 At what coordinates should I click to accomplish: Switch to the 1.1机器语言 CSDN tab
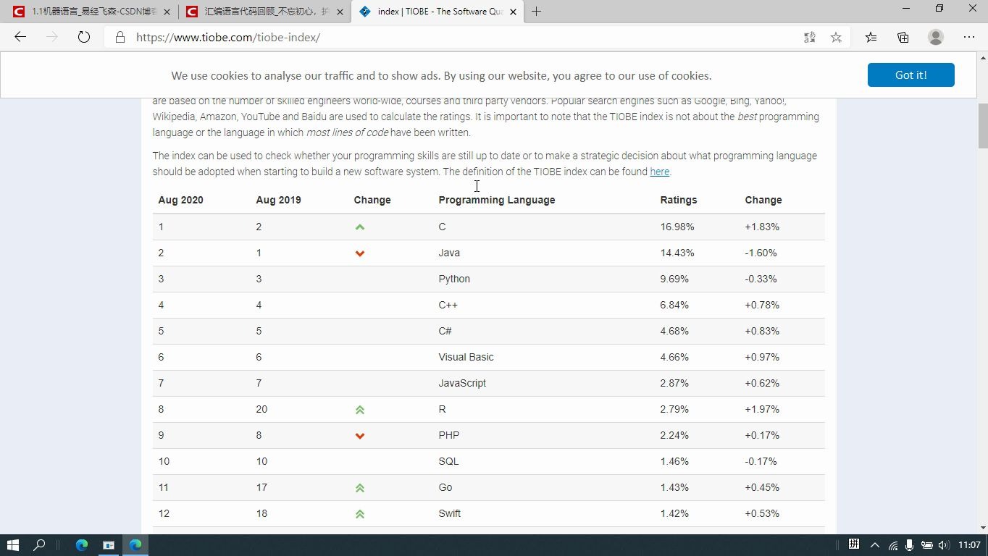pos(91,12)
